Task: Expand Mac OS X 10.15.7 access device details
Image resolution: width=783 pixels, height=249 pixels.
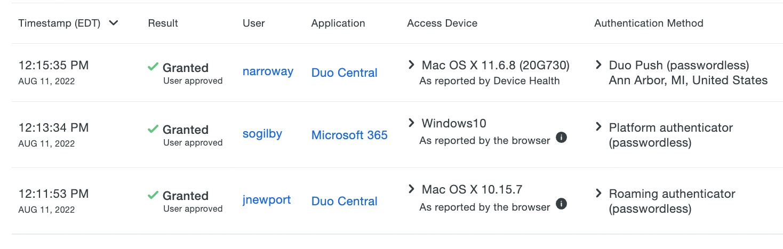Action: (x=411, y=189)
